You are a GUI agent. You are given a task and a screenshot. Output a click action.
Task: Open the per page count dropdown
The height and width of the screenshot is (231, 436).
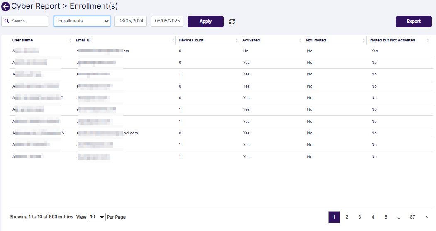coord(97,217)
